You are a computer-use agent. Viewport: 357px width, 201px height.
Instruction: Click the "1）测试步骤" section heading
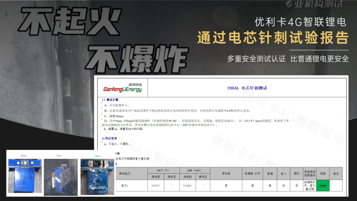pos(110,100)
